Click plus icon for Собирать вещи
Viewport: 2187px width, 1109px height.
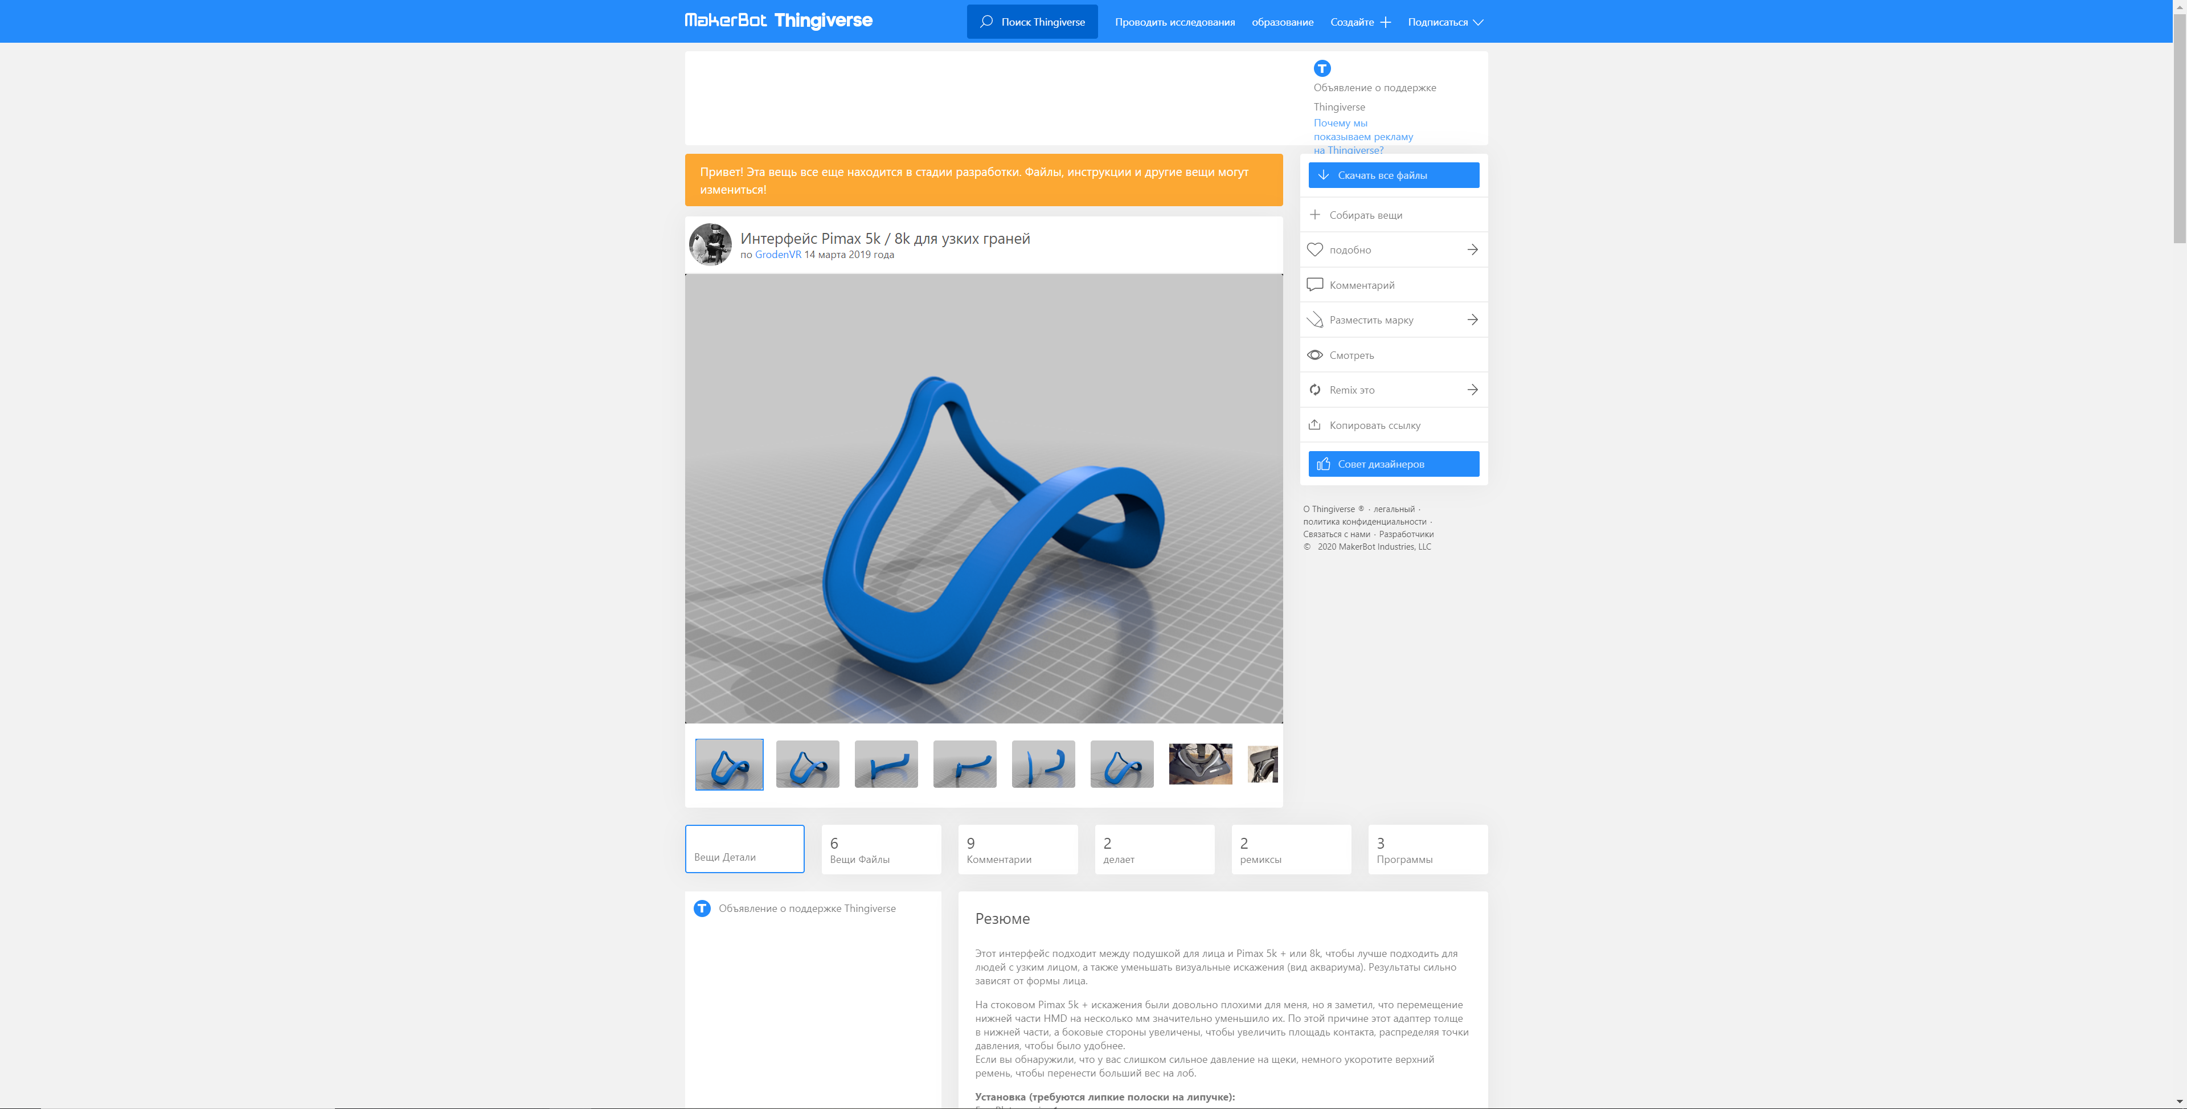[1314, 215]
